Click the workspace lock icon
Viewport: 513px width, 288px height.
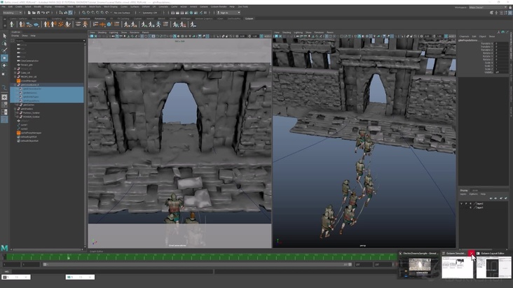coord(510,7)
